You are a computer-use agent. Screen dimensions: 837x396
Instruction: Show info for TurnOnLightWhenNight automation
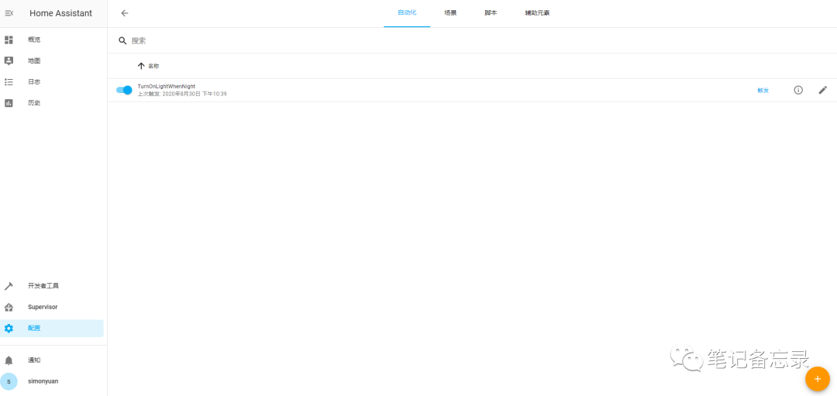pyautogui.click(x=798, y=90)
